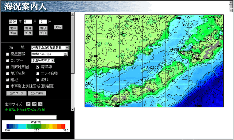This screenshot has height=140, width=234.
Task: Open the 衛星画像 type dropdown
Action: 49,54
